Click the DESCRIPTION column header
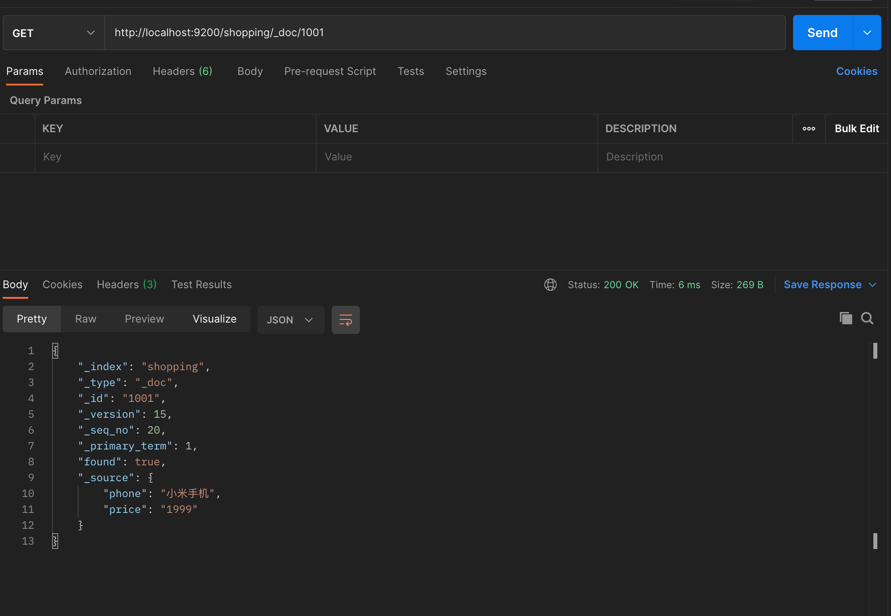This screenshot has width=891, height=616. [641, 129]
